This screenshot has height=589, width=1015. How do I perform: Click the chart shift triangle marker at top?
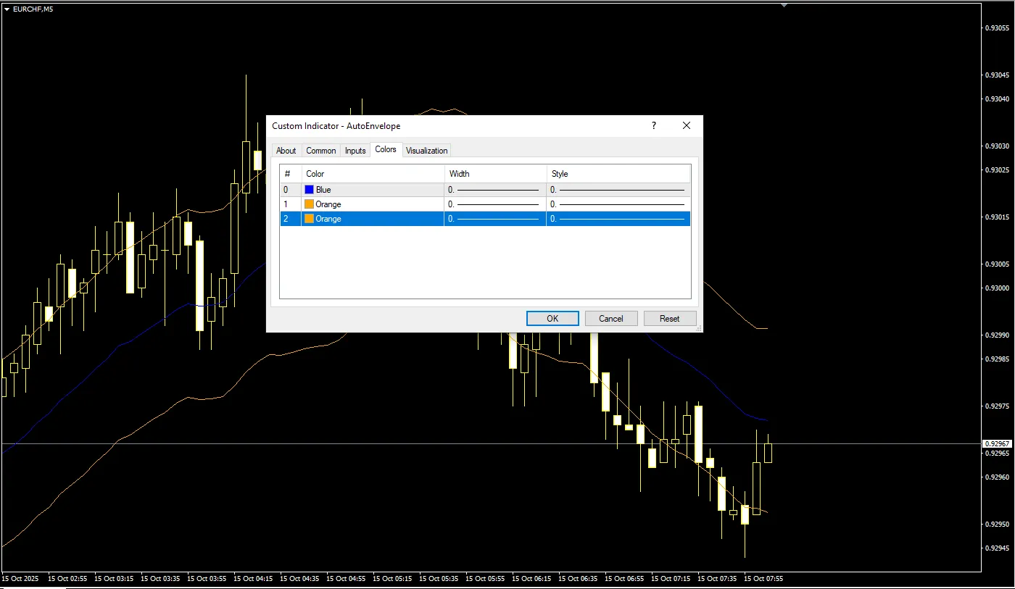tap(784, 5)
